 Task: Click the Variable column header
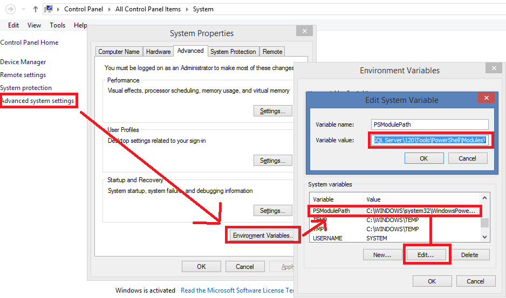pos(336,199)
